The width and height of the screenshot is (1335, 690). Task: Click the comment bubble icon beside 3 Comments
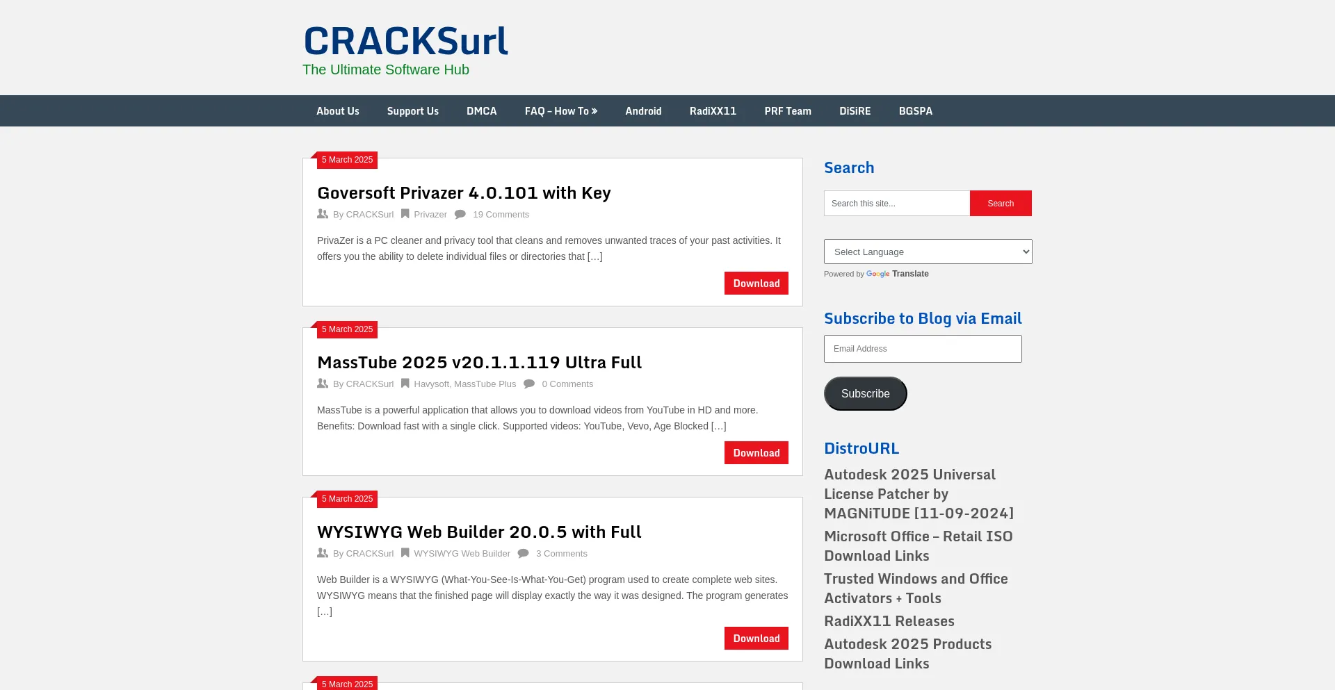pyautogui.click(x=524, y=553)
